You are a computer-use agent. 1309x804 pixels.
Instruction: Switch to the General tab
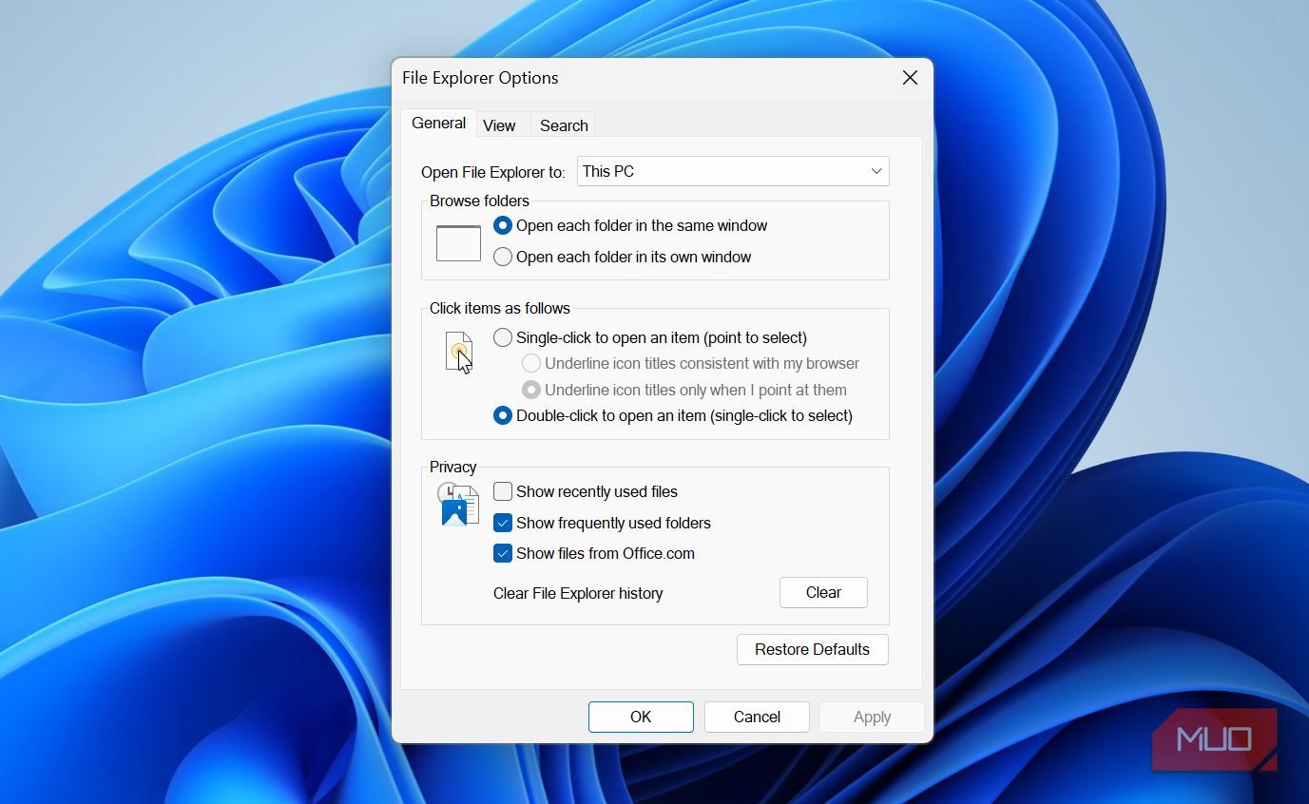pyautogui.click(x=438, y=124)
